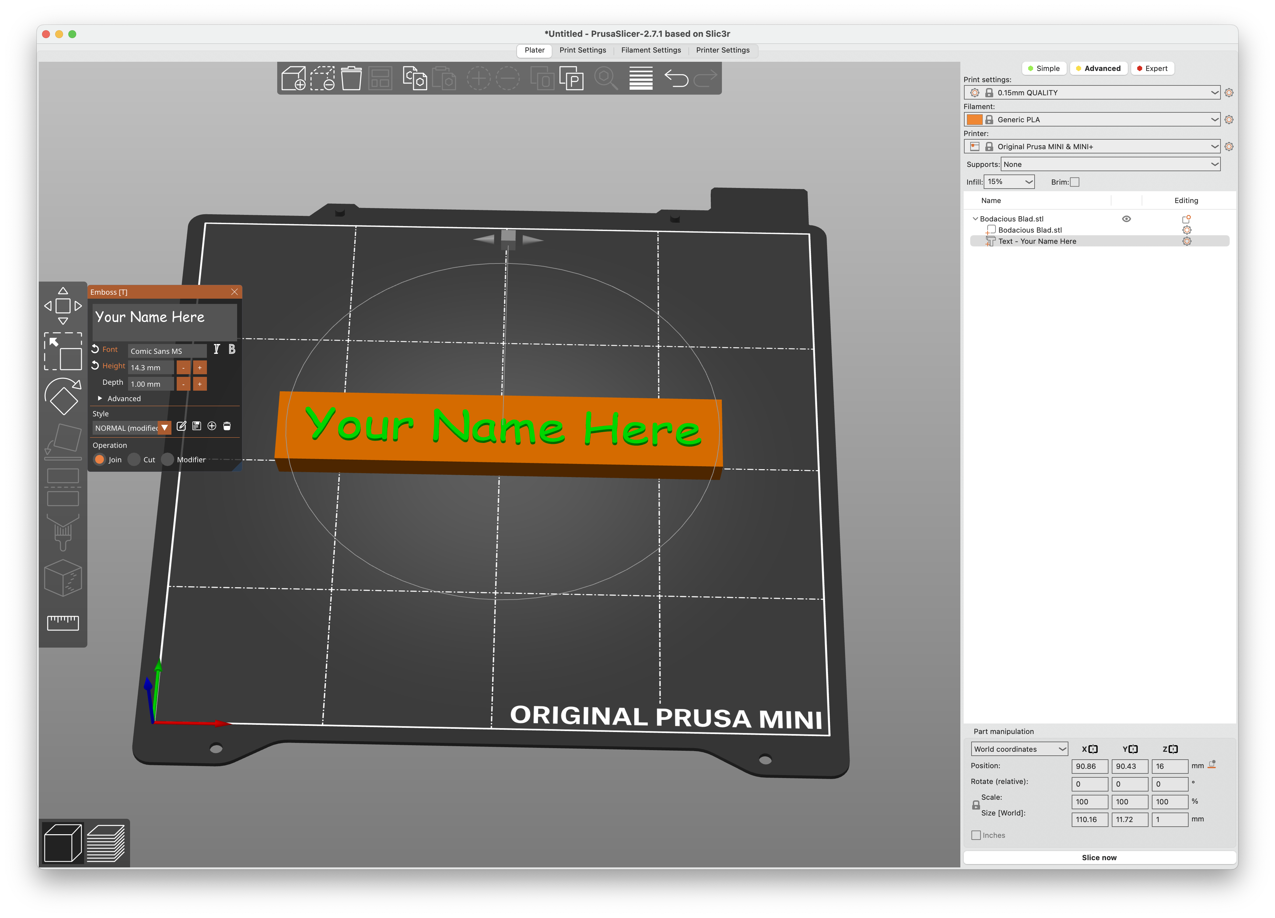Click the Slice now button

click(x=1099, y=857)
